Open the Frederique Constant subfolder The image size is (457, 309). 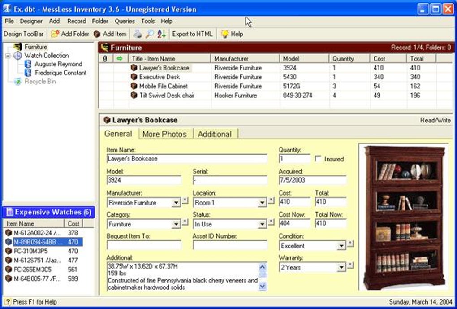coord(60,73)
